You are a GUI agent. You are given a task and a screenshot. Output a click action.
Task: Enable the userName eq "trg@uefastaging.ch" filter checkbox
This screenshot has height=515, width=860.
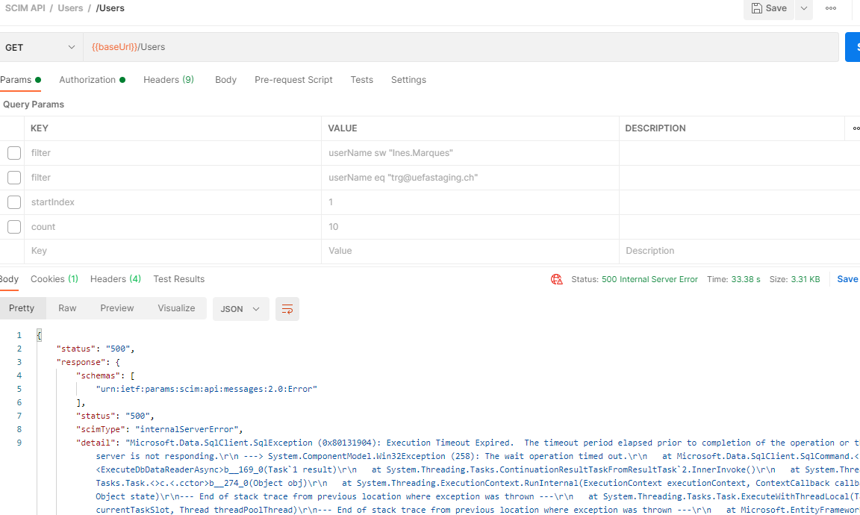pyautogui.click(x=12, y=177)
